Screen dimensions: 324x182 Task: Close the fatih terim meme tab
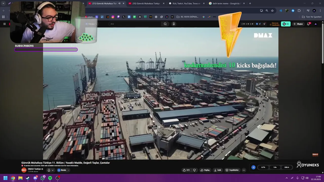tap(244, 4)
